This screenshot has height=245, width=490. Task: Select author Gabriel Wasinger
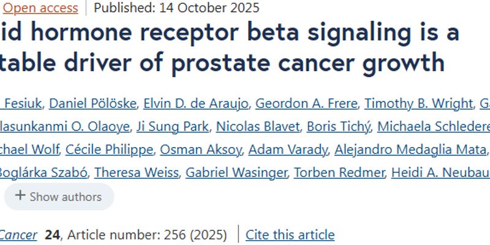[x=236, y=173]
